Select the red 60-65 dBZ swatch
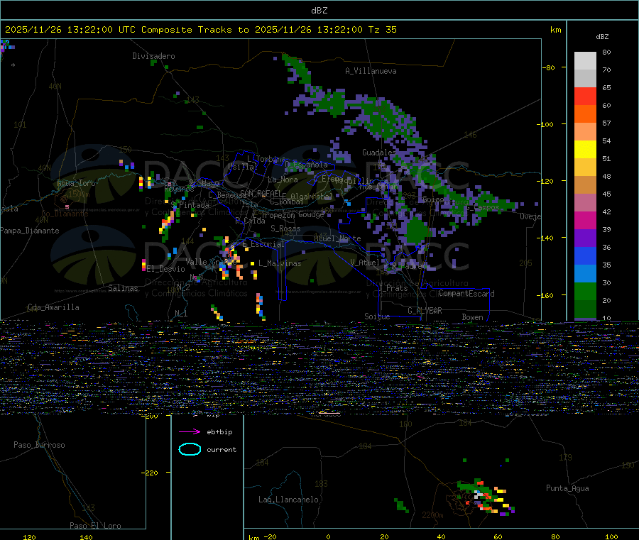Image resolution: width=639 pixels, height=540 pixels. 585,97
